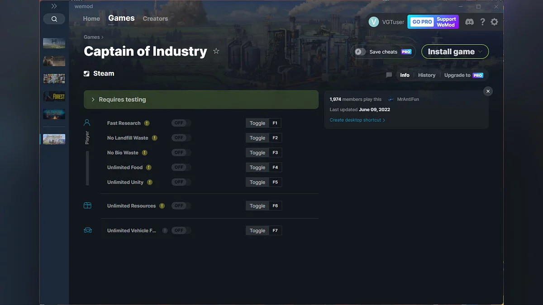Click the warning icon beside No Landfill Waste
543x305 pixels.
pyautogui.click(x=154, y=138)
